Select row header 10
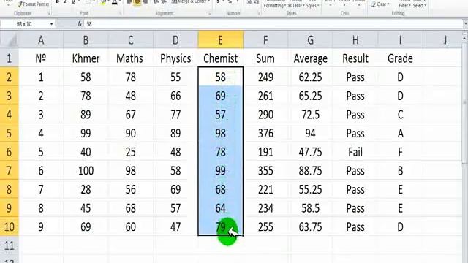The image size is (468, 263). (9, 226)
